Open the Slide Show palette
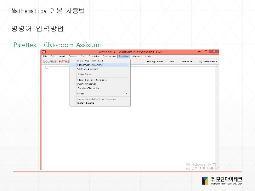This screenshot has height=191, width=255. pos(100,75)
